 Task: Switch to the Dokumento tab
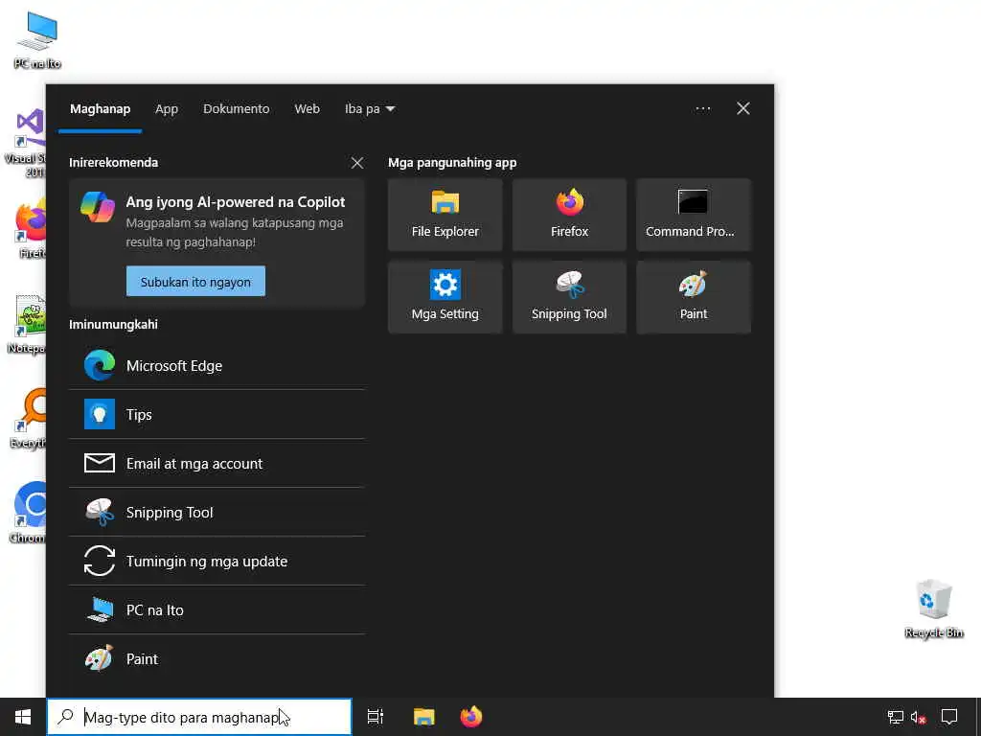tap(236, 109)
